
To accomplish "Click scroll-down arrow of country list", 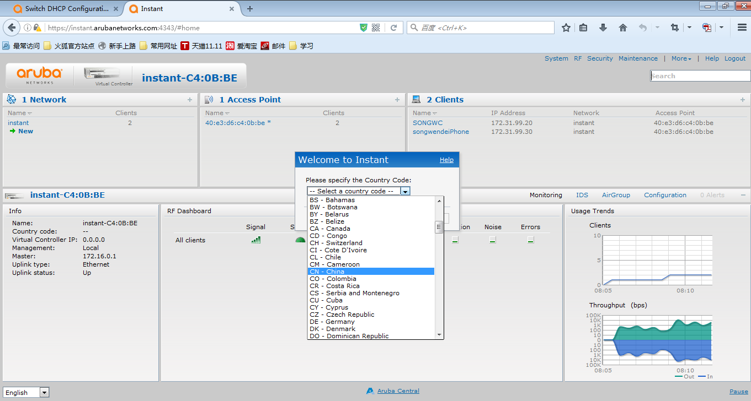I will [439, 334].
